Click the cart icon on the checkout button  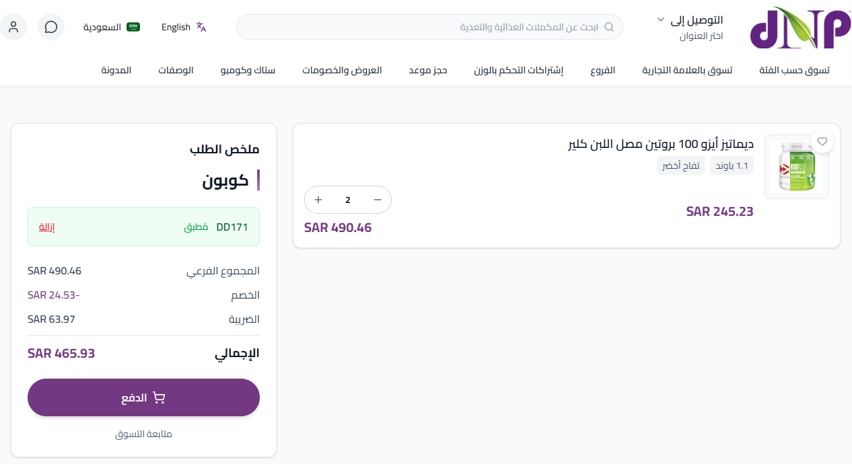(x=159, y=397)
